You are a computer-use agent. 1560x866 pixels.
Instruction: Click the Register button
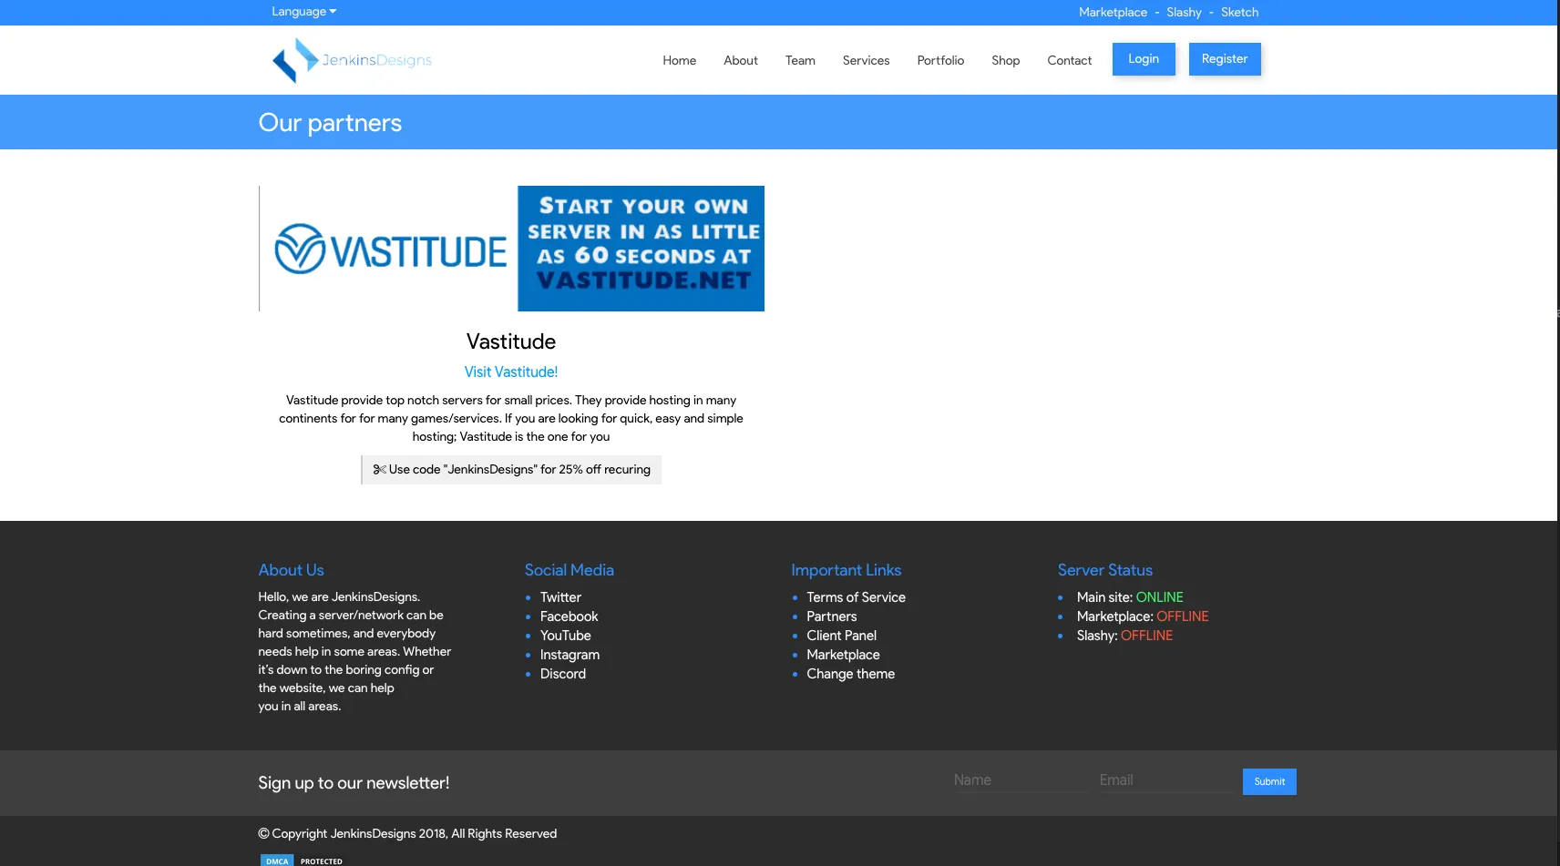click(1225, 59)
